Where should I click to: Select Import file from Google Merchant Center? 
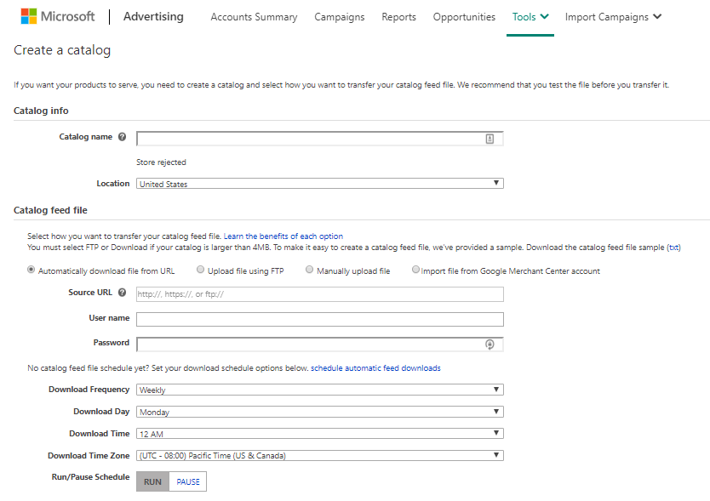pyautogui.click(x=415, y=270)
